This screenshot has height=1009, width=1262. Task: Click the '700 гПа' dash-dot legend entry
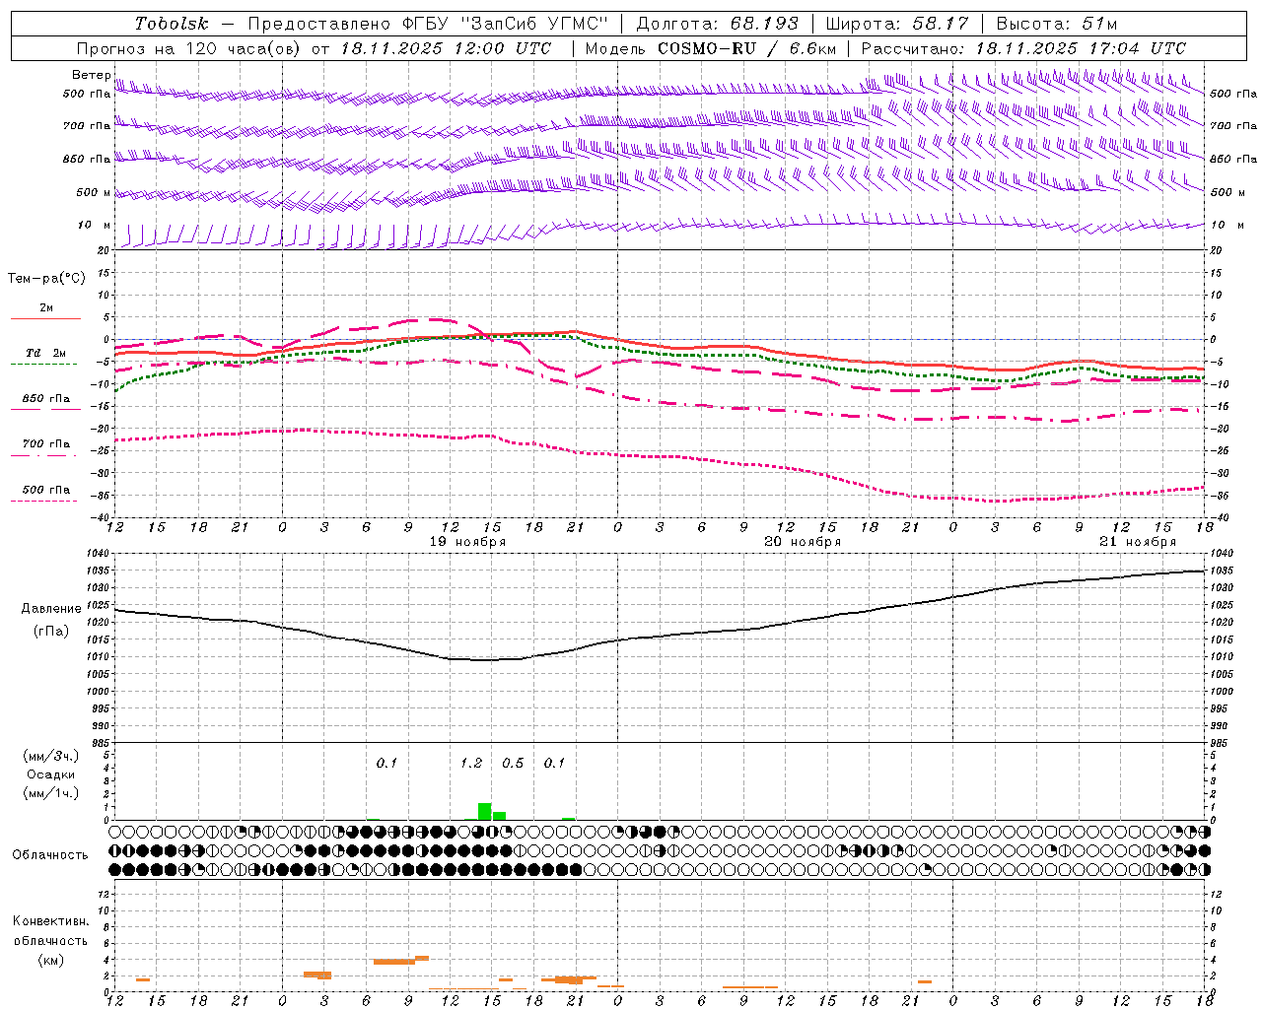pos(45,444)
